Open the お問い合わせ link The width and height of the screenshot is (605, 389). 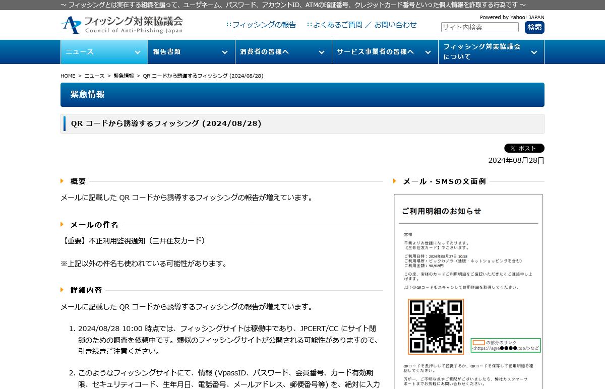[x=396, y=25]
